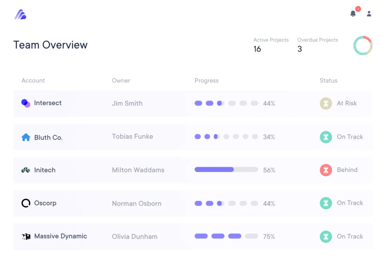Click the app logo in the header
The width and height of the screenshot is (386, 262).
pos(20,14)
